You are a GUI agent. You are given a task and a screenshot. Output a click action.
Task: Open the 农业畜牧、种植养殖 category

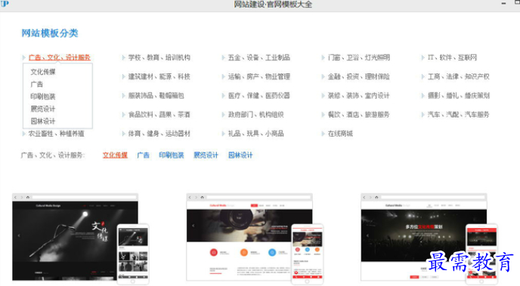tap(56, 134)
